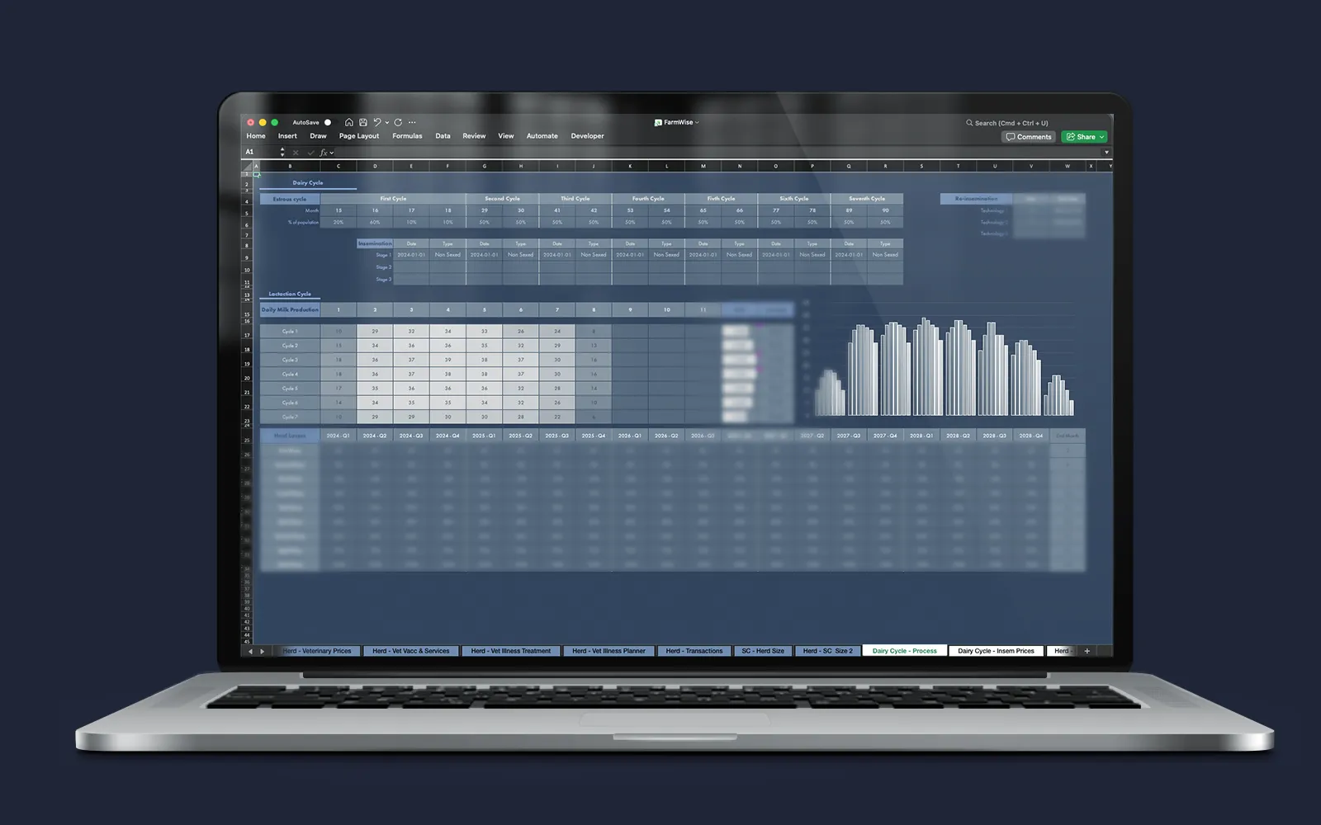Click the formula bar input area
Screen dimensions: 1321x825
pos(718,153)
